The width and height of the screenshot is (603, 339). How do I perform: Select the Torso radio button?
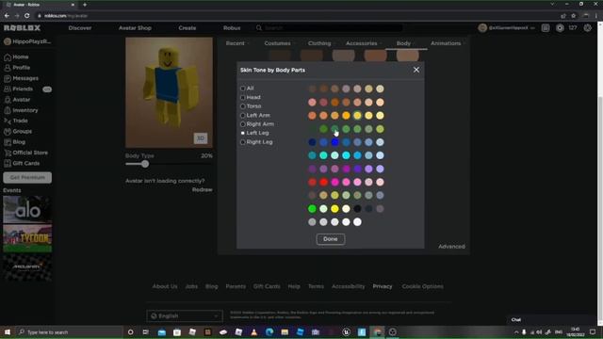243,106
